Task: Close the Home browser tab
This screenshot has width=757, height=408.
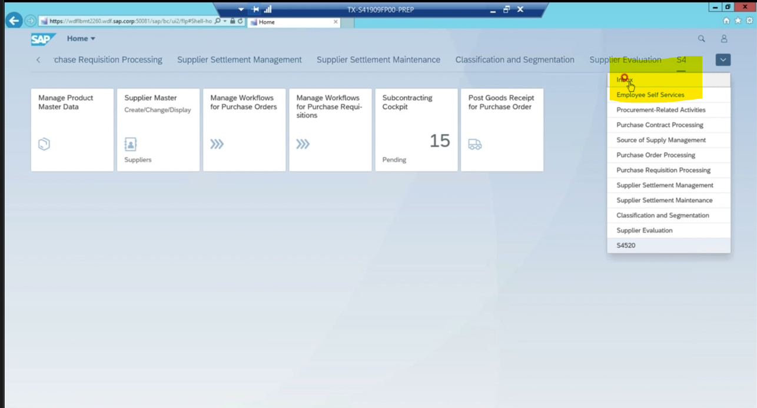Action: point(336,22)
